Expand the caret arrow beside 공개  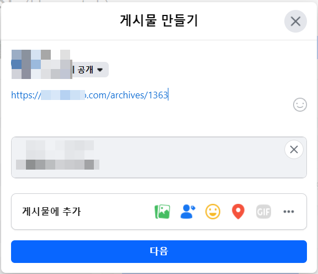coord(100,70)
